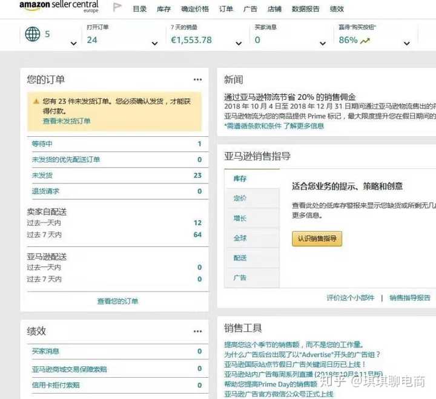Click the 了解更多信息 news link
The width and height of the screenshot is (436, 399).
(x=303, y=126)
